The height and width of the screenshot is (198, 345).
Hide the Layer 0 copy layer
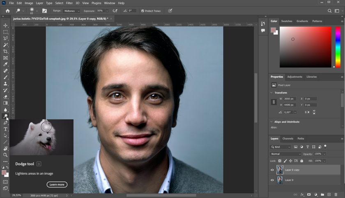272,170
